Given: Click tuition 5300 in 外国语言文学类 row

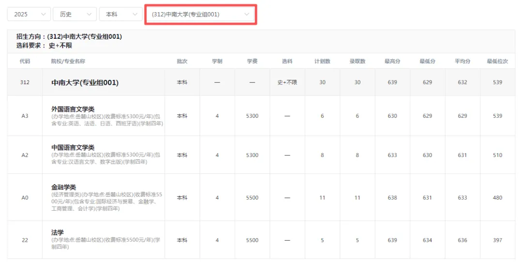Looking at the screenshot, I should click(x=252, y=116).
